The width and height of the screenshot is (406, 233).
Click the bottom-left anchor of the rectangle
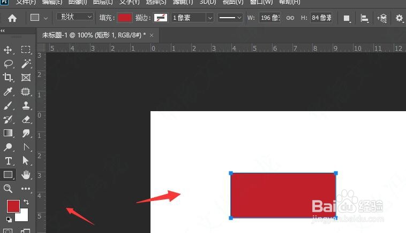pos(231,218)
